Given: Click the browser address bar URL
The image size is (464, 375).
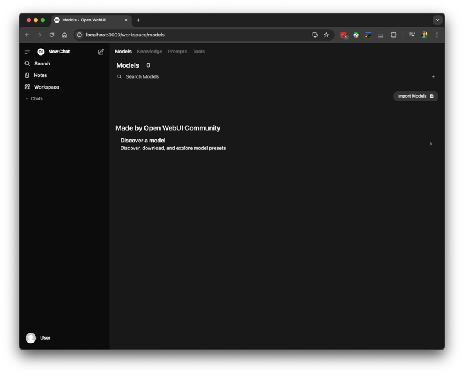Looking at the screenshot, I should (x=125, y=35).
